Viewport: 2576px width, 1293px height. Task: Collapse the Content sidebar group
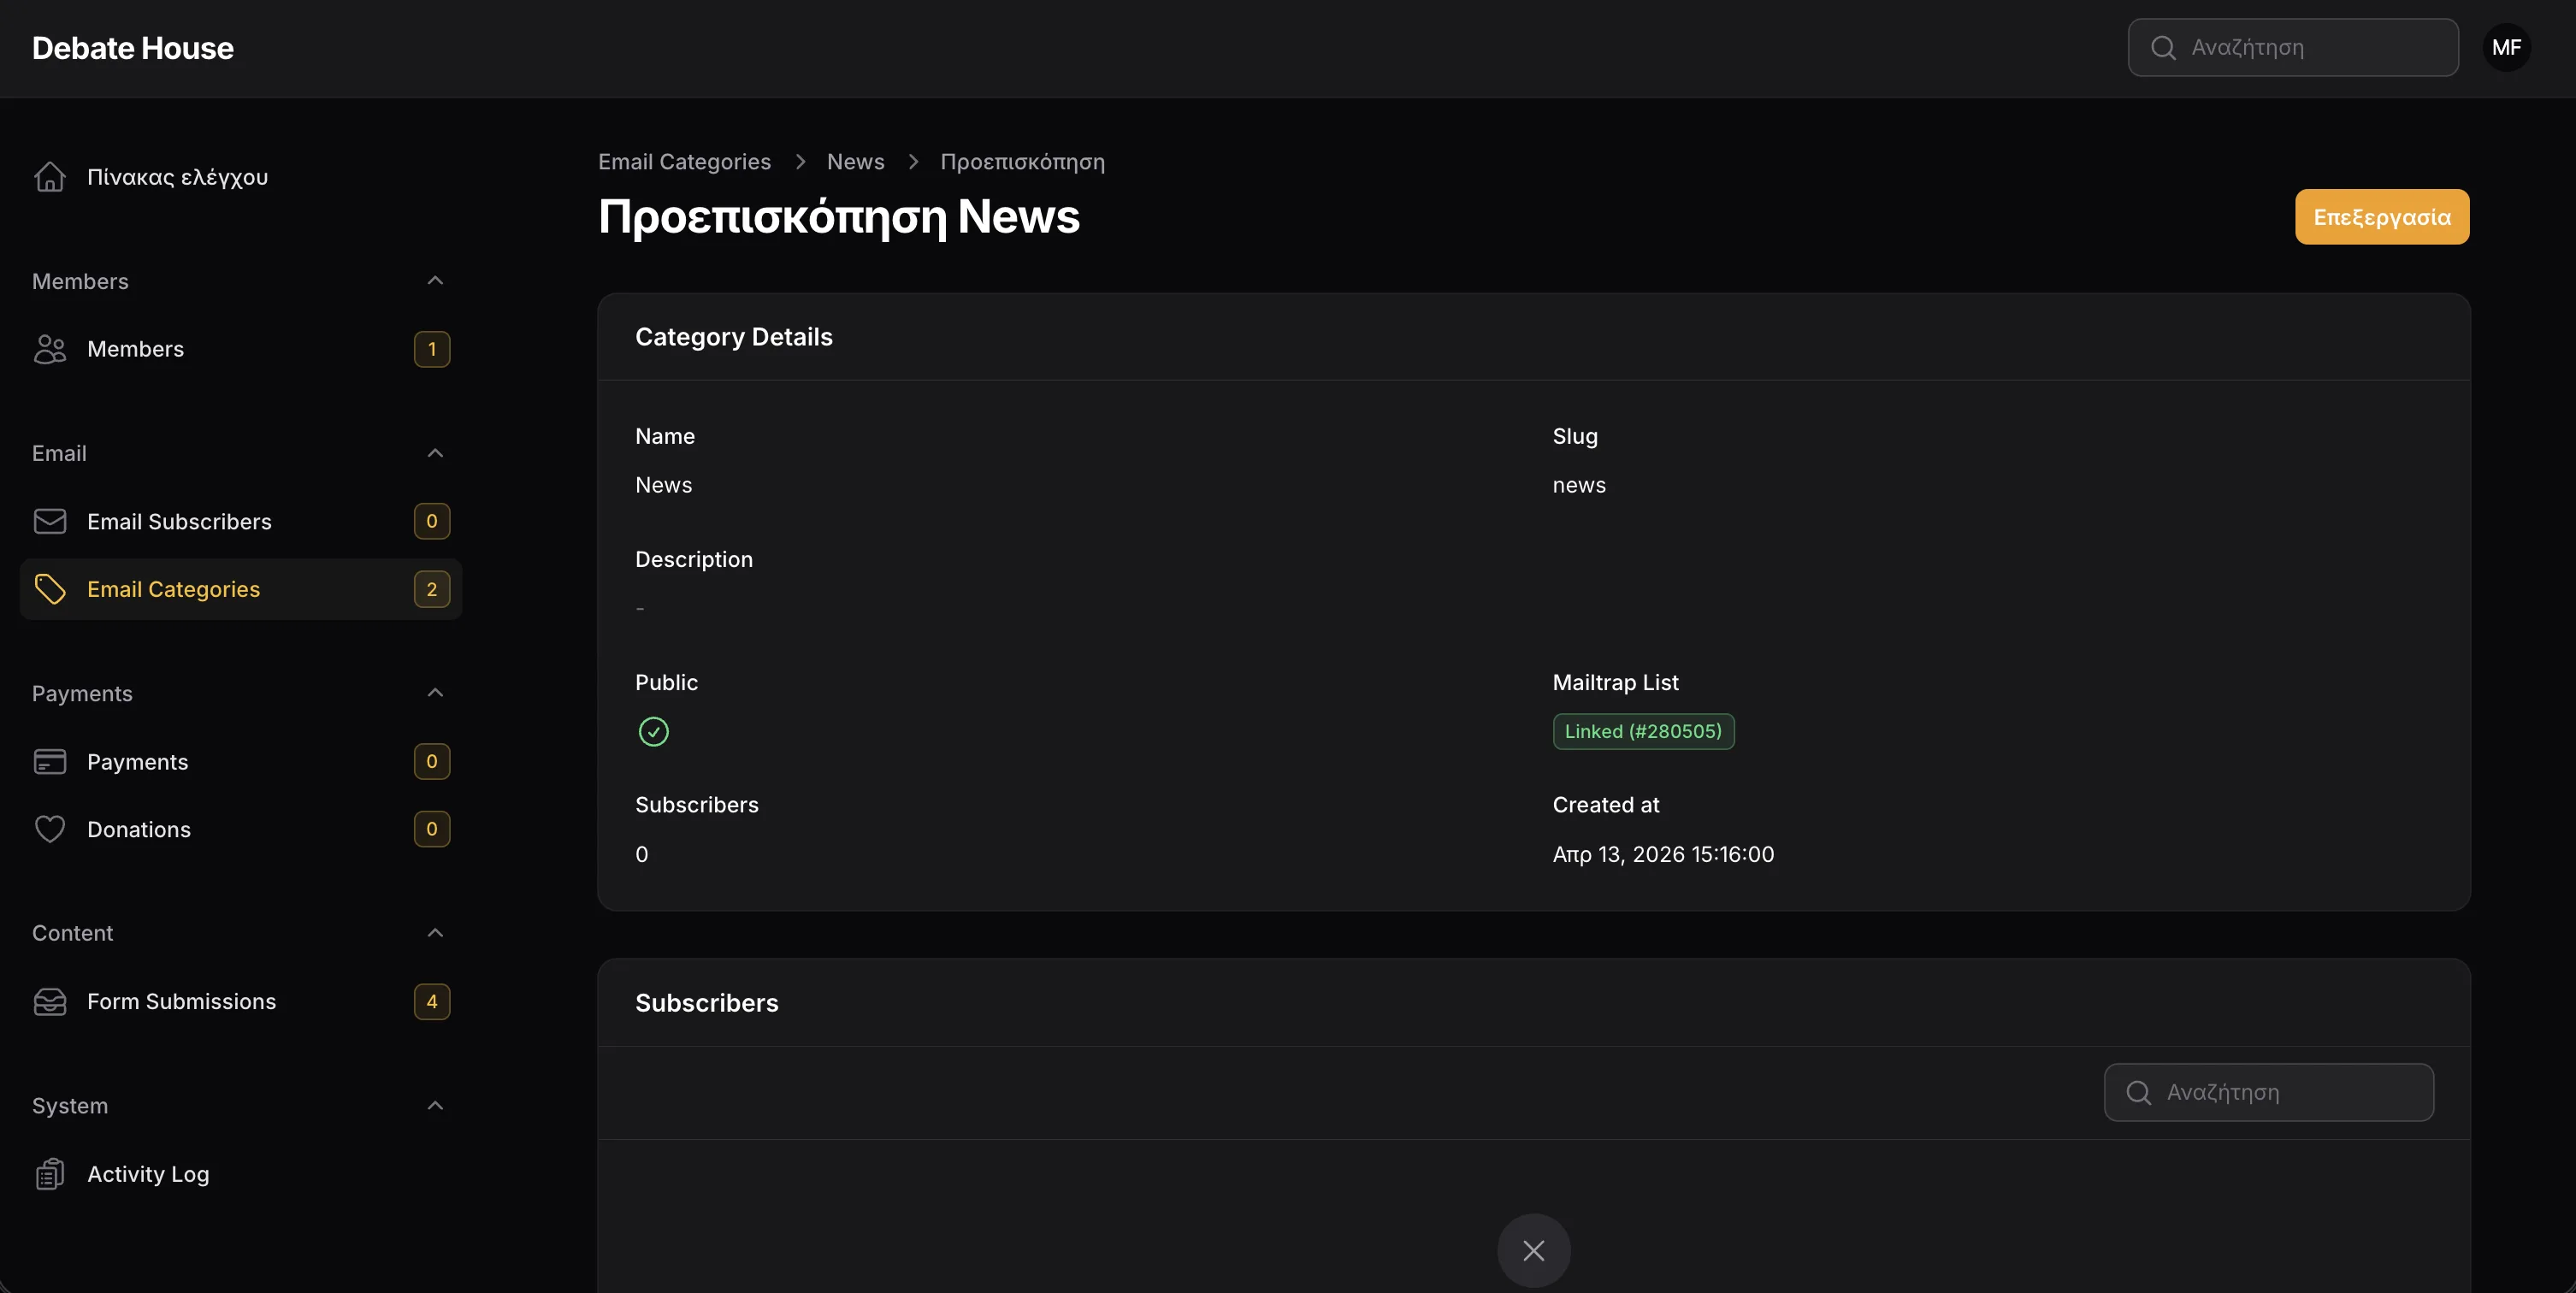click(435, 933)
